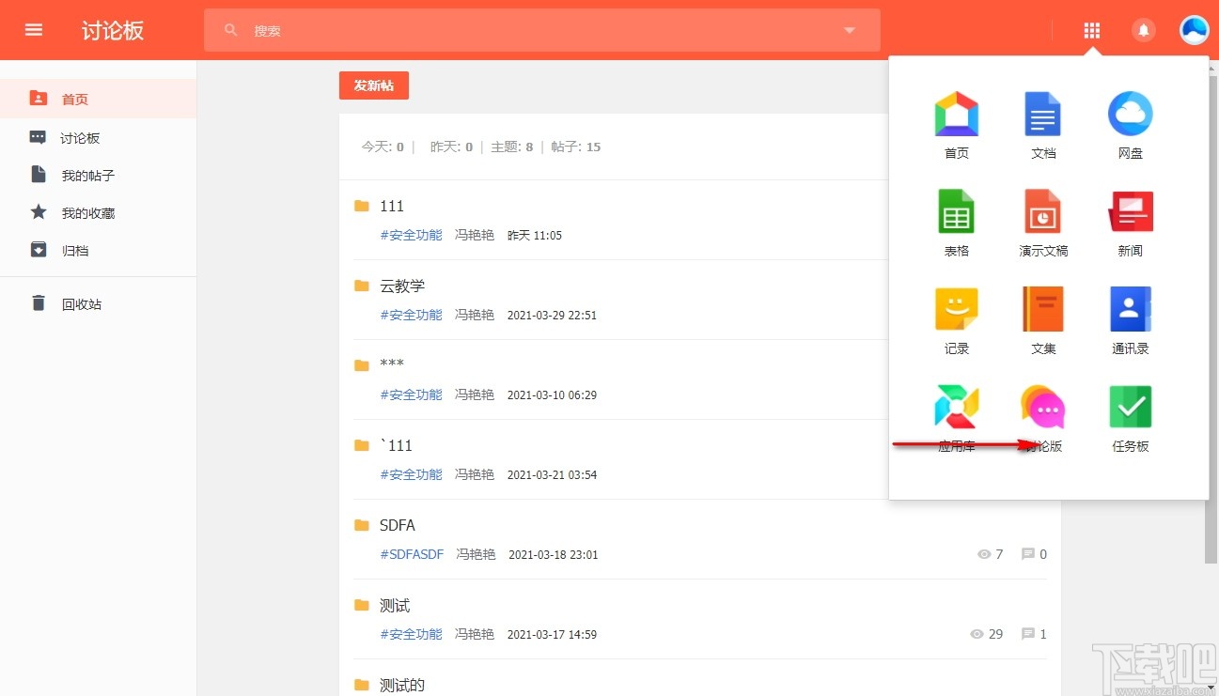1219x696 pixels.
Task: Open the topic titled `111
Action: (x=396, y=445)
